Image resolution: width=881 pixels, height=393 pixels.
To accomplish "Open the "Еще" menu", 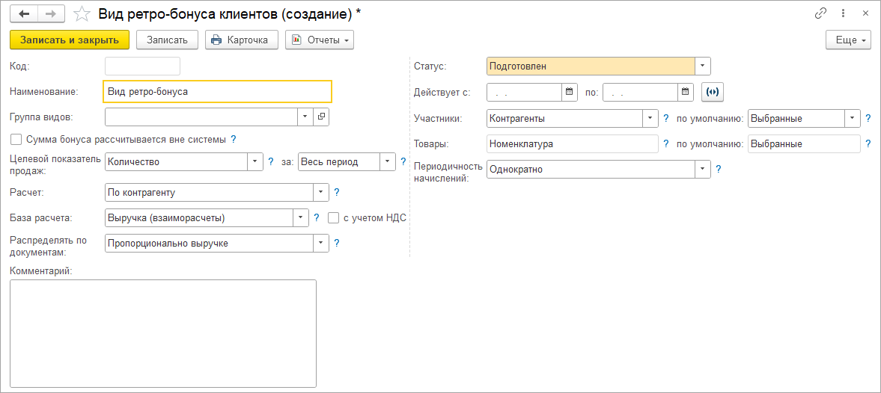I will (x=848, y=40).
